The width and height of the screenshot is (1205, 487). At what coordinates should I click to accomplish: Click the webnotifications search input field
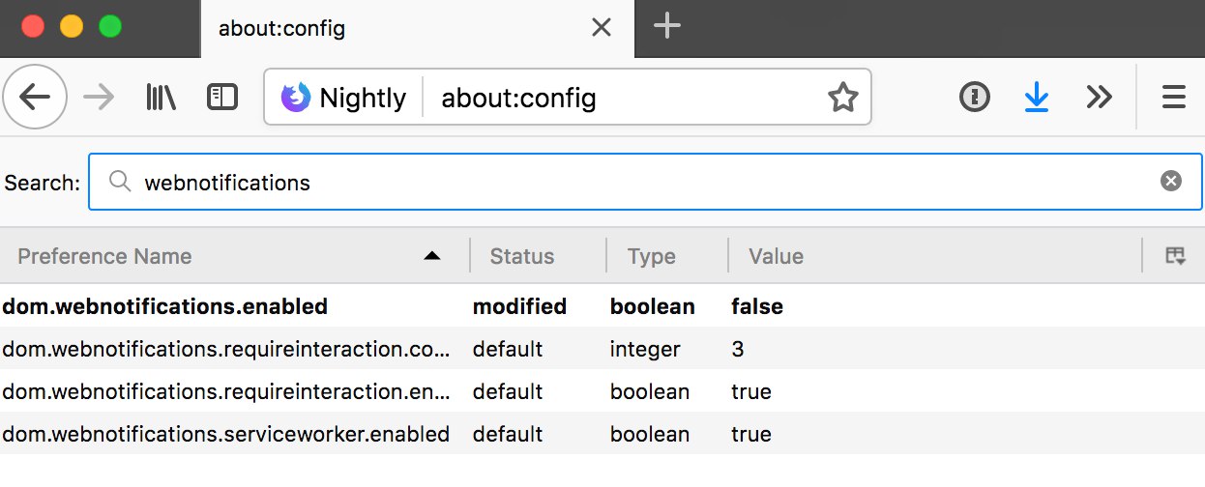pos(638,182)
